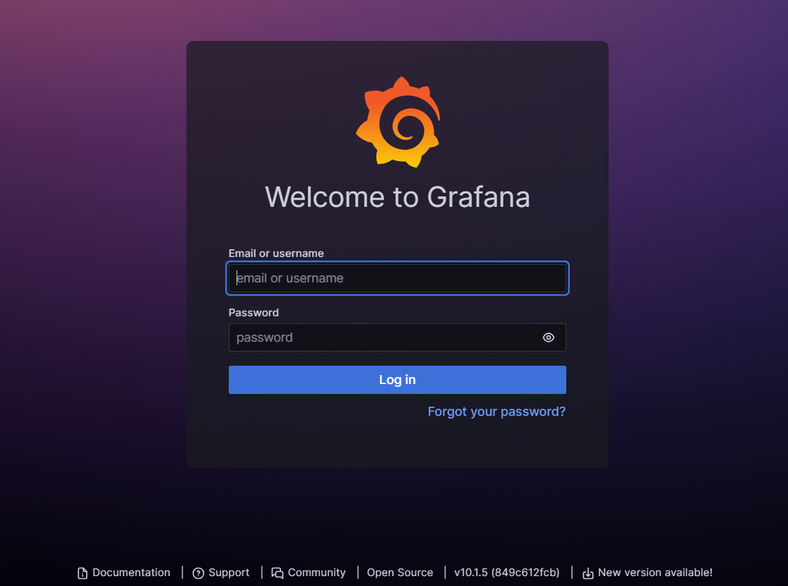Click the Welcome to Grafana heading
Screen dimensions: 788x586
(398, 196)
